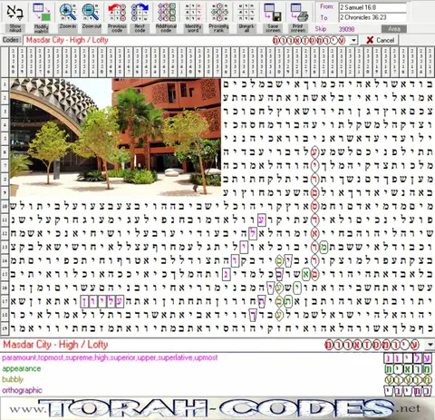Click the Area button
The height and width of the screenshot is (420, 435).
tap(394, 29)
